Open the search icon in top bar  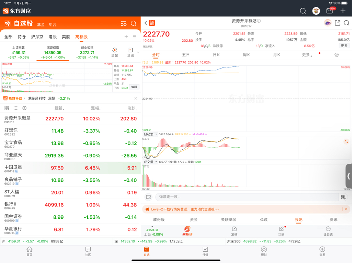(303, 11)
